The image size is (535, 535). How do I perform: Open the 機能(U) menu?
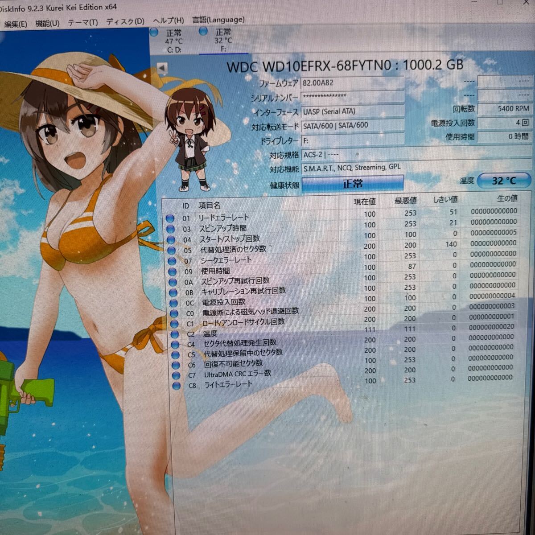tap(47, 23)
